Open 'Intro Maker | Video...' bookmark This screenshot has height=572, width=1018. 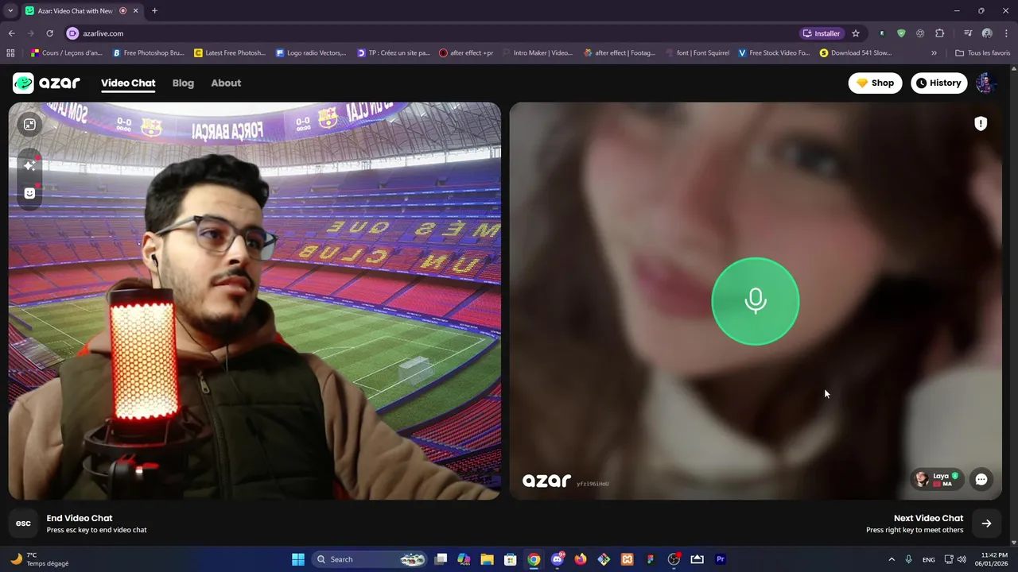[x=538, y=53]
